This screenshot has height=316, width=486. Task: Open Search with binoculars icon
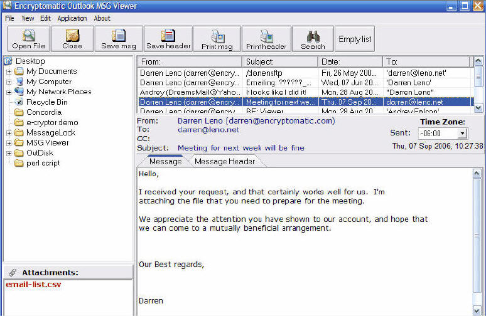(313, 39)
